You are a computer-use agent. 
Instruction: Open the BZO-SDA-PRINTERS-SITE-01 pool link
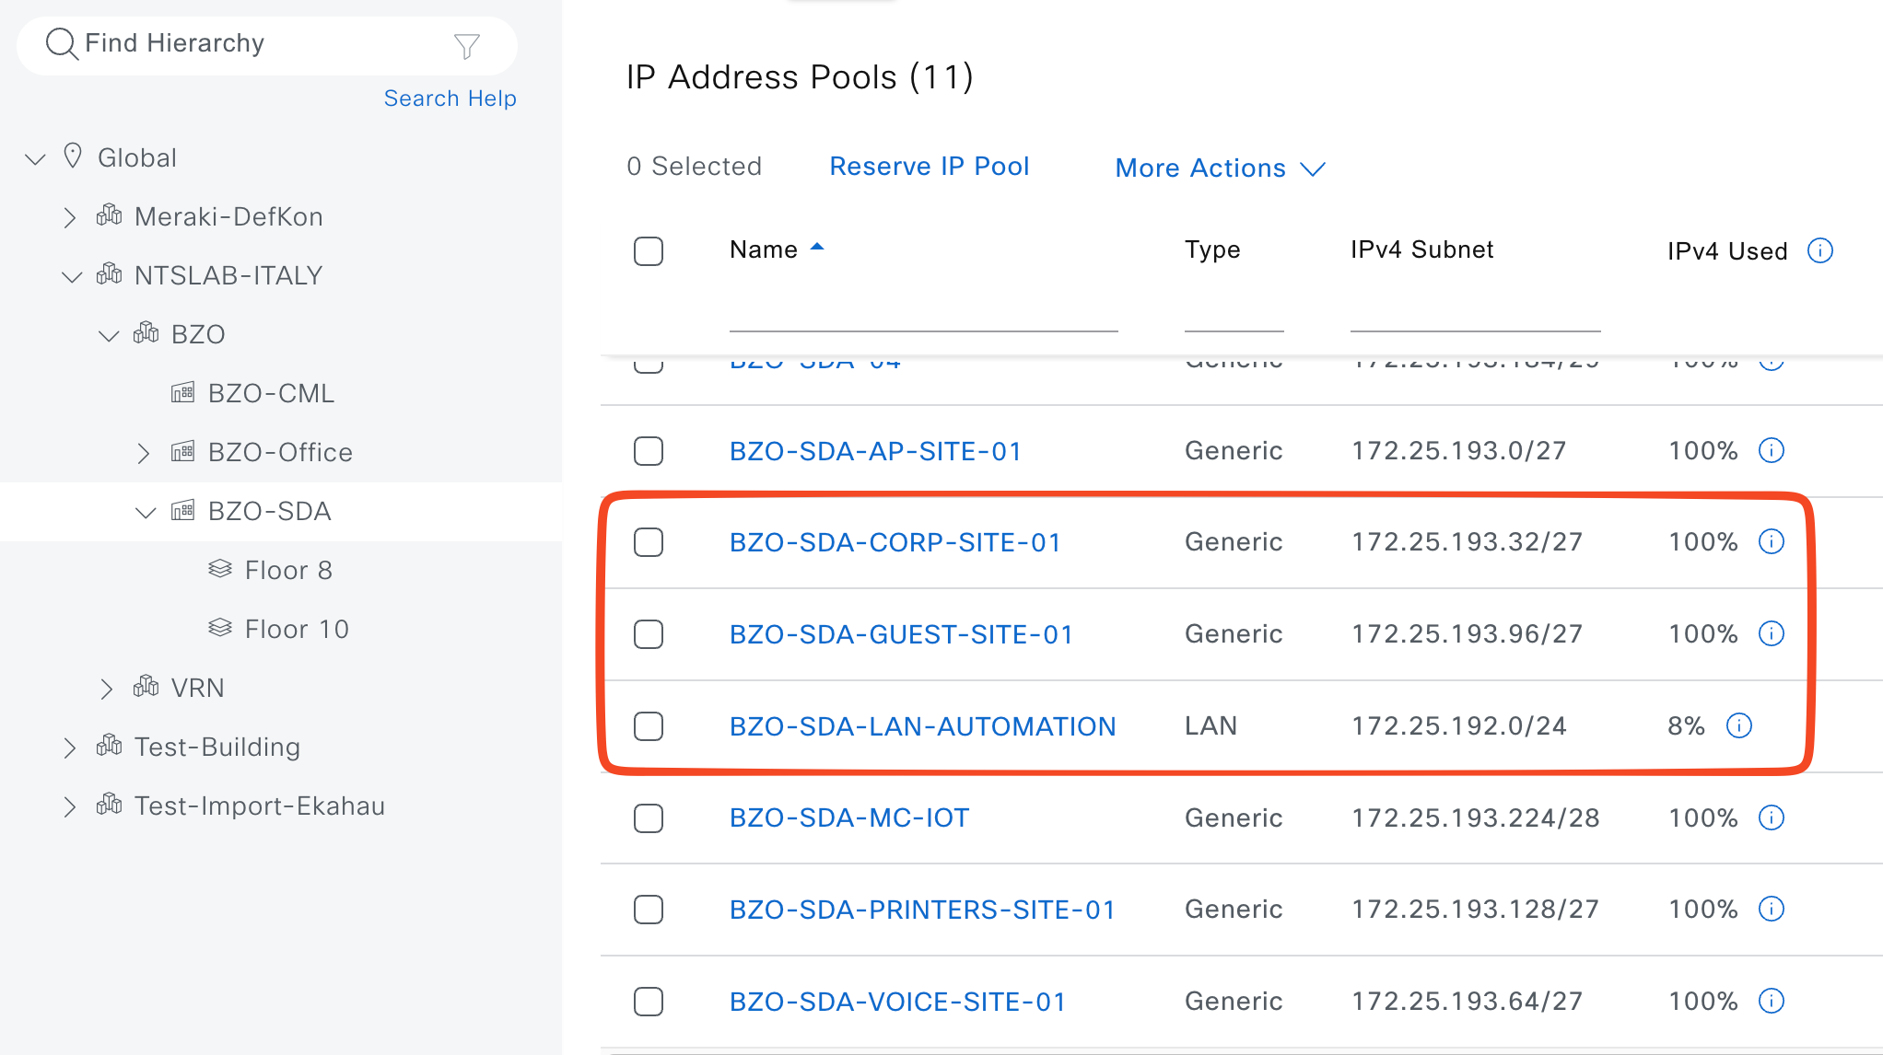922,910
